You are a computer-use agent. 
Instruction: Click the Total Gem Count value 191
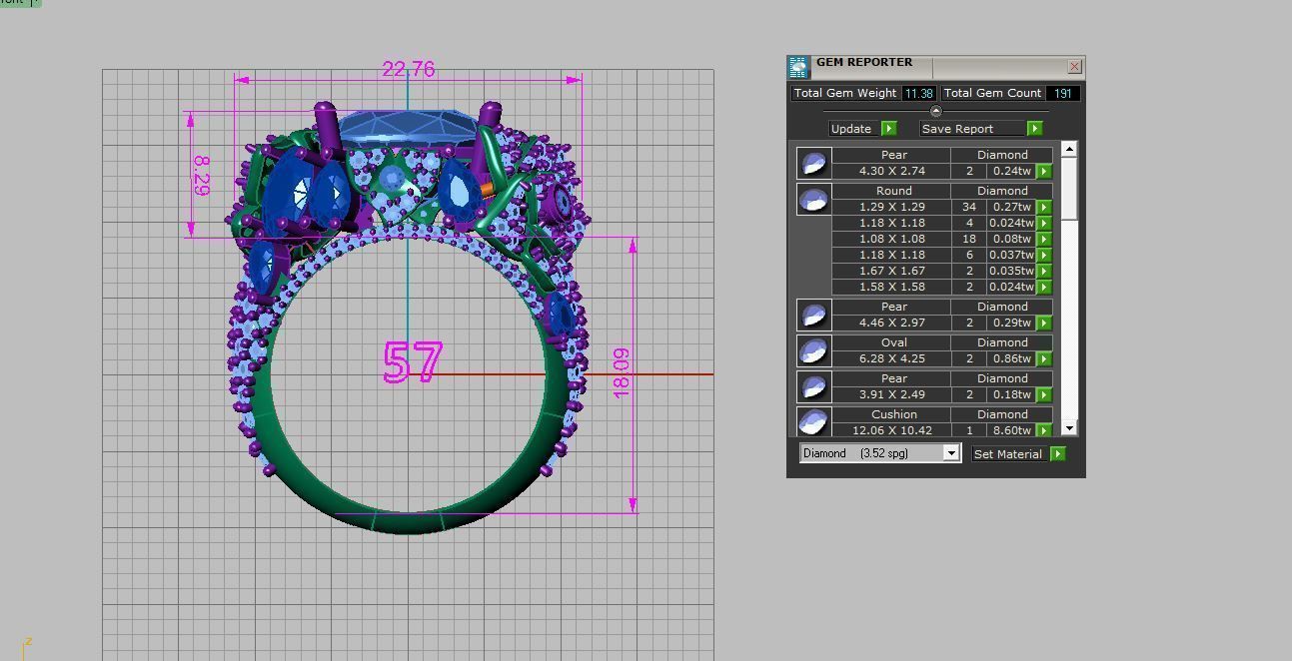pos(1062,93)
